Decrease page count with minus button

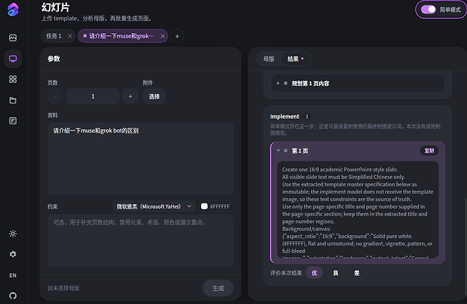point(55,97)
